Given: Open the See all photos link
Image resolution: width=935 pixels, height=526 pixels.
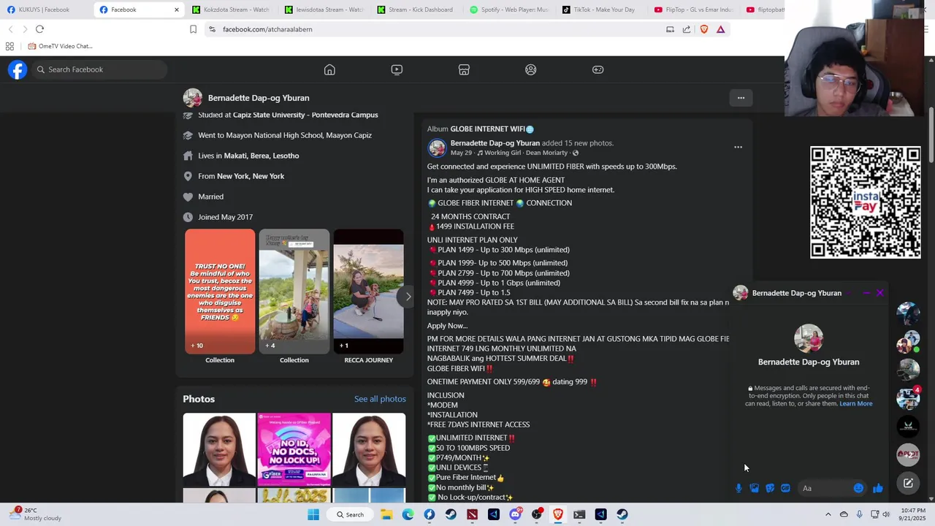Looking at the screenshot, I should coord(380,399).
